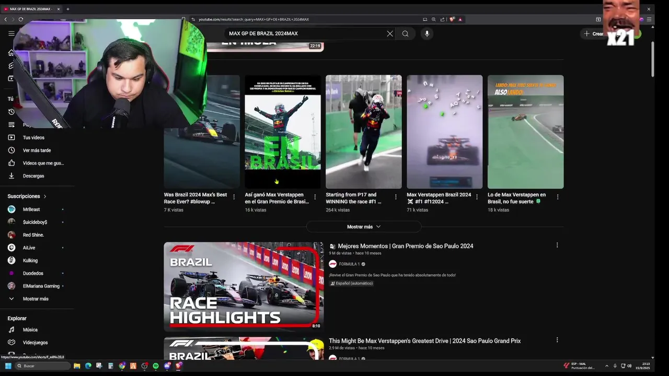Open short Así ganó Max Verstappen thumbnail
669x376 pixels.
283,132
